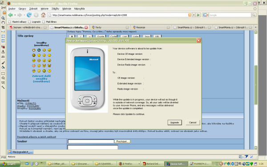Click the orange RSS feed icon in address bar
The height and width of the screenshot is (167, 267).
point(190,15)
